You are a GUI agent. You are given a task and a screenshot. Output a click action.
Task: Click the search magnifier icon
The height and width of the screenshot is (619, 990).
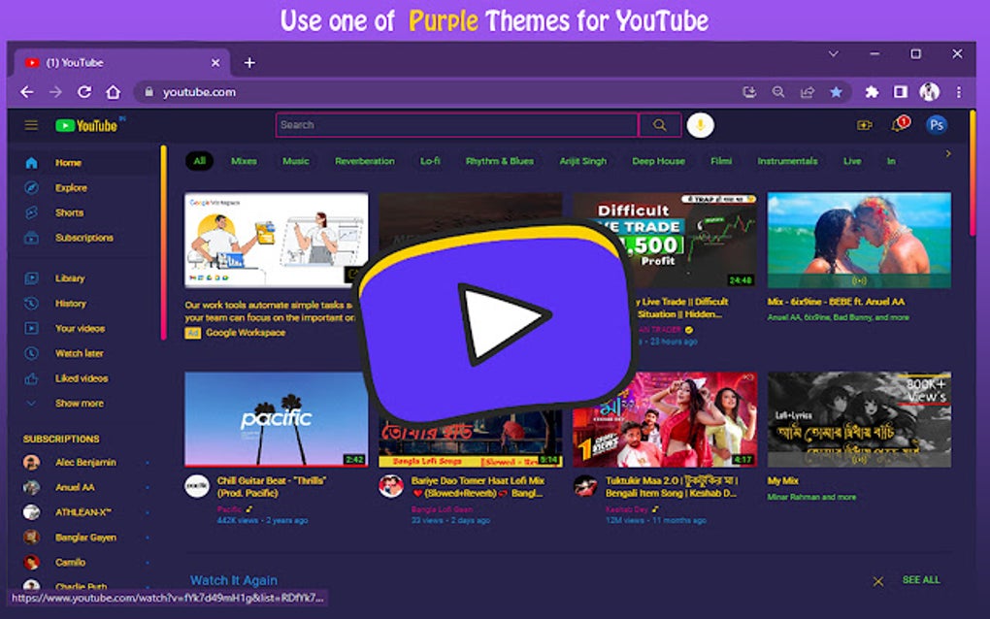click(x=659, y=124)
